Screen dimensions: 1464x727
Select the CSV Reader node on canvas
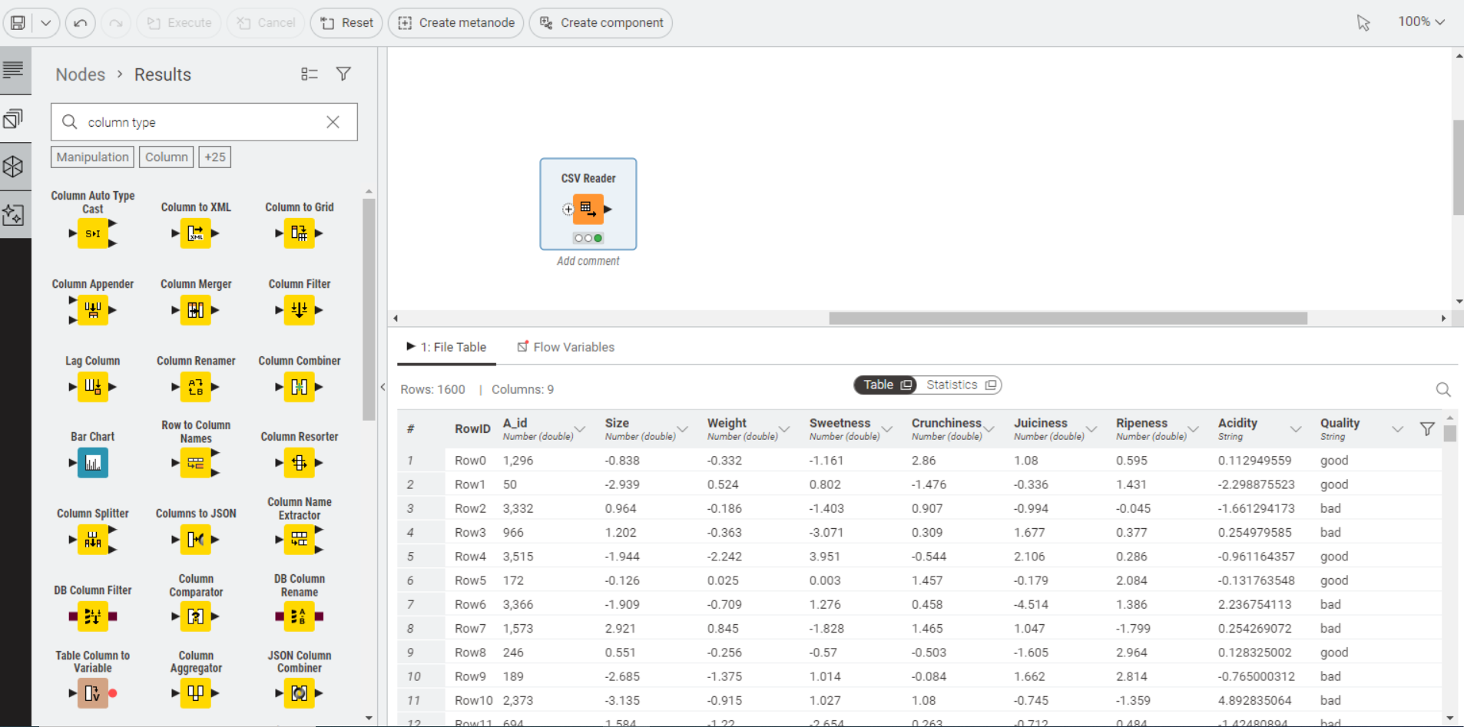pos(588,209)
